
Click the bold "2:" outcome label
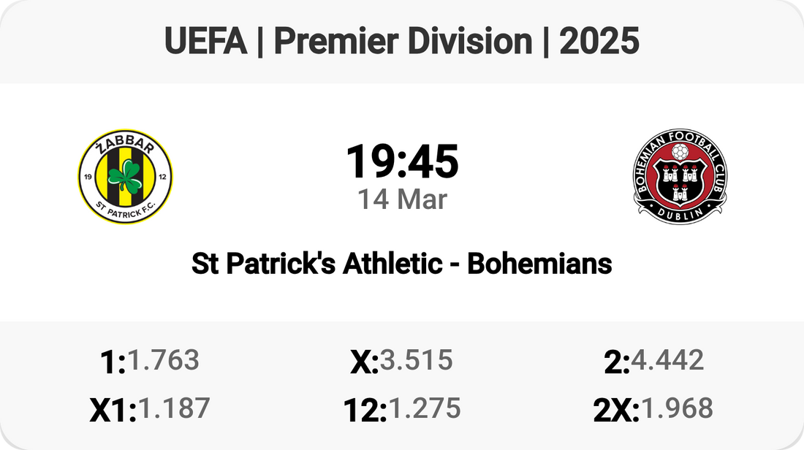tap(617, 362)
